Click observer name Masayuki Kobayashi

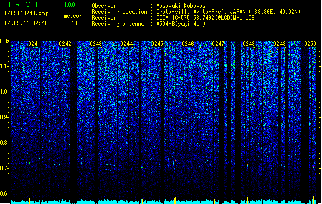tap(184, 6)
